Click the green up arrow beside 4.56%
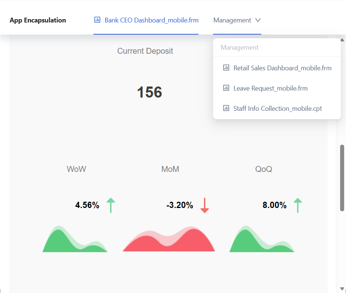 [111, 205]
